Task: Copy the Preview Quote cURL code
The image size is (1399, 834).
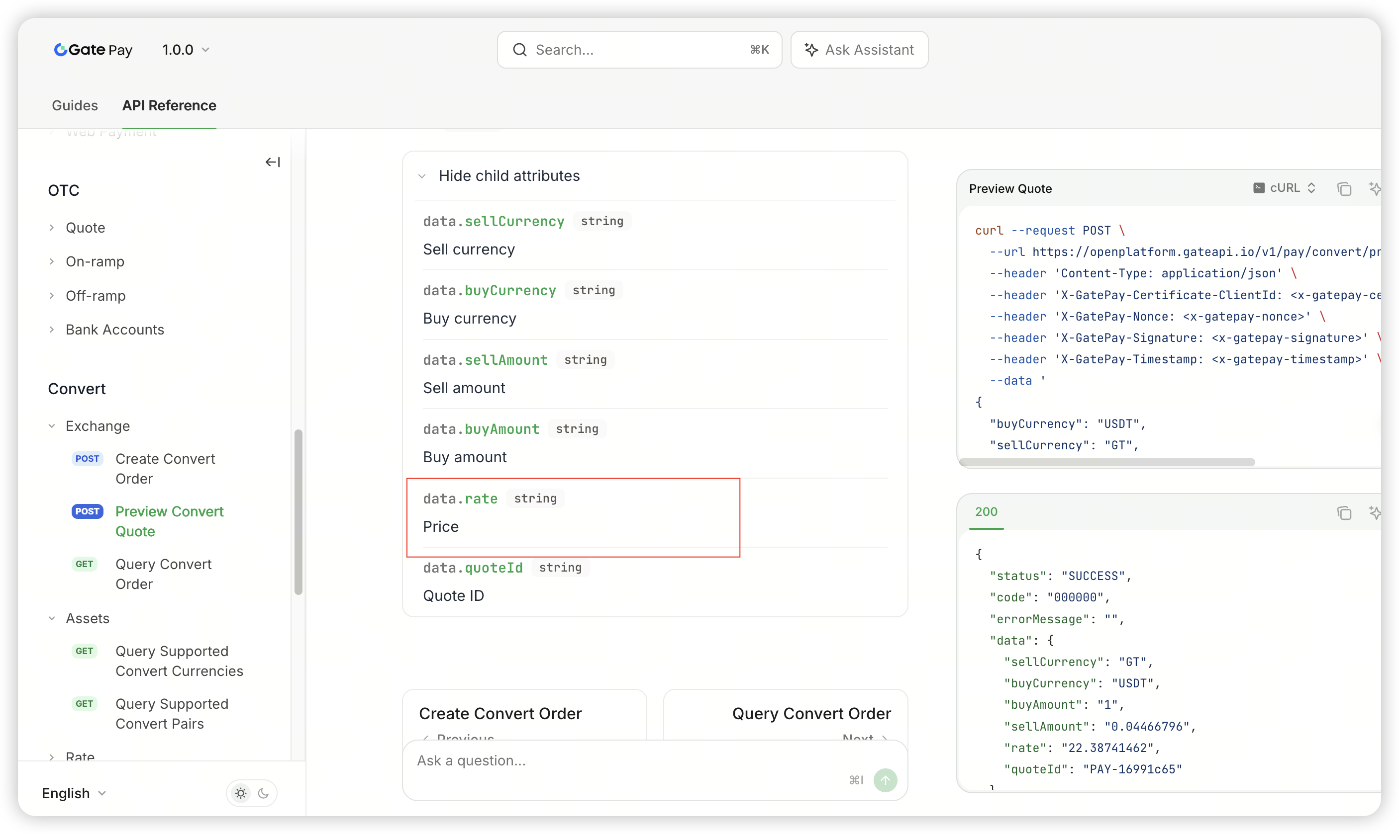Action: point(1344,189)
